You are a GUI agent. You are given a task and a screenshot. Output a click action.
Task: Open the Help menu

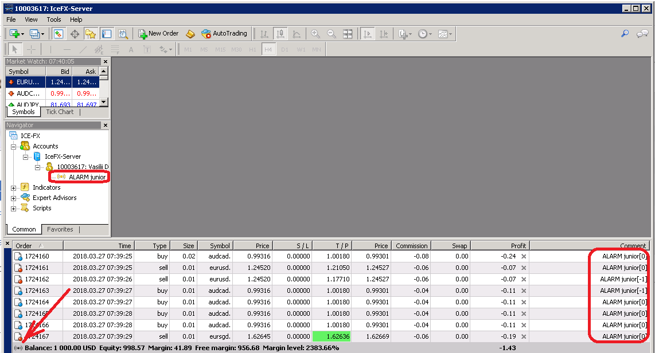point(76,19)
